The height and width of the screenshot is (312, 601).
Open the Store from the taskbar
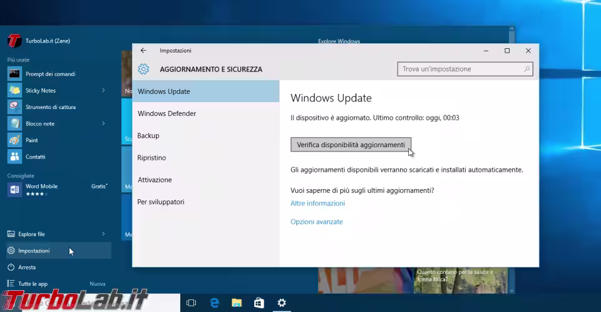(259, 303)
